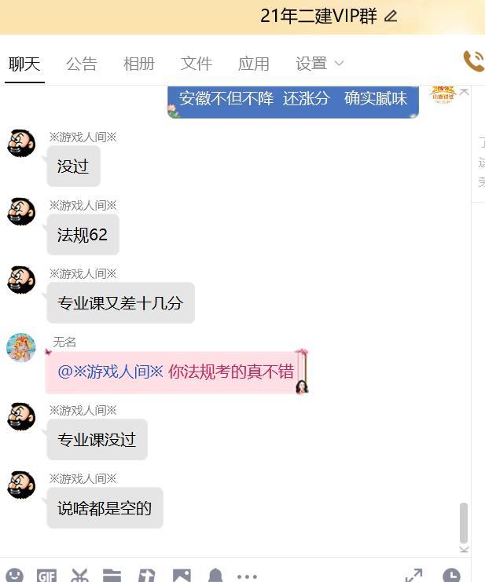Click the document share icon in toolbar
The image size is (485, 582).
(x=146, y=576)
